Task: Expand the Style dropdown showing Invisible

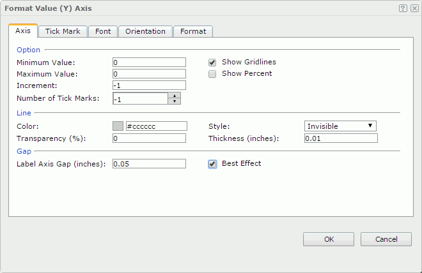Action: click(x=340, y=126)
